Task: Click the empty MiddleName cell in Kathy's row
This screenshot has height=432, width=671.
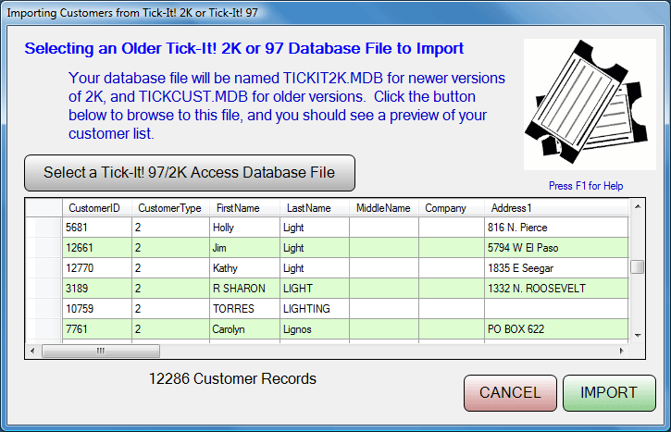Action: (x=384, y=268)
